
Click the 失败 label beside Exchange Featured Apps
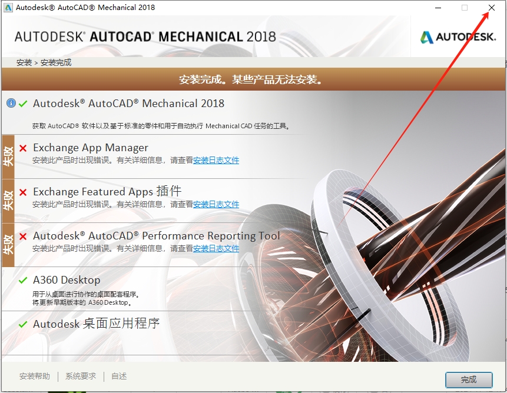(8, 201)
